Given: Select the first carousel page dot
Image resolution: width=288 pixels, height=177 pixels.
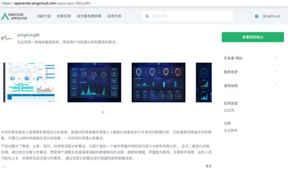Looking at the screenshot, I should tap(103, 112).
